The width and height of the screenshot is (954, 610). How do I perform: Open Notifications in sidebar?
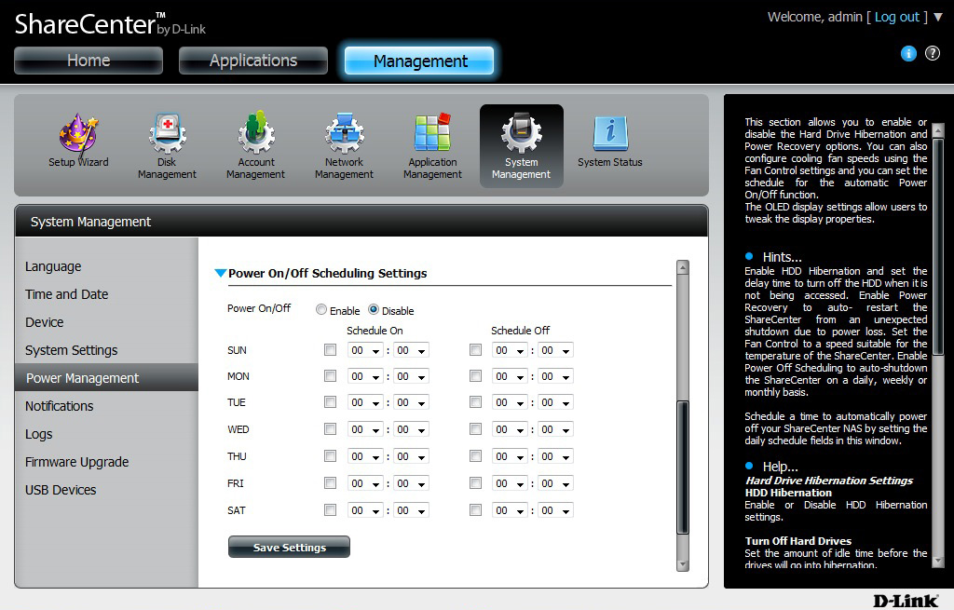tap(59, 406)
